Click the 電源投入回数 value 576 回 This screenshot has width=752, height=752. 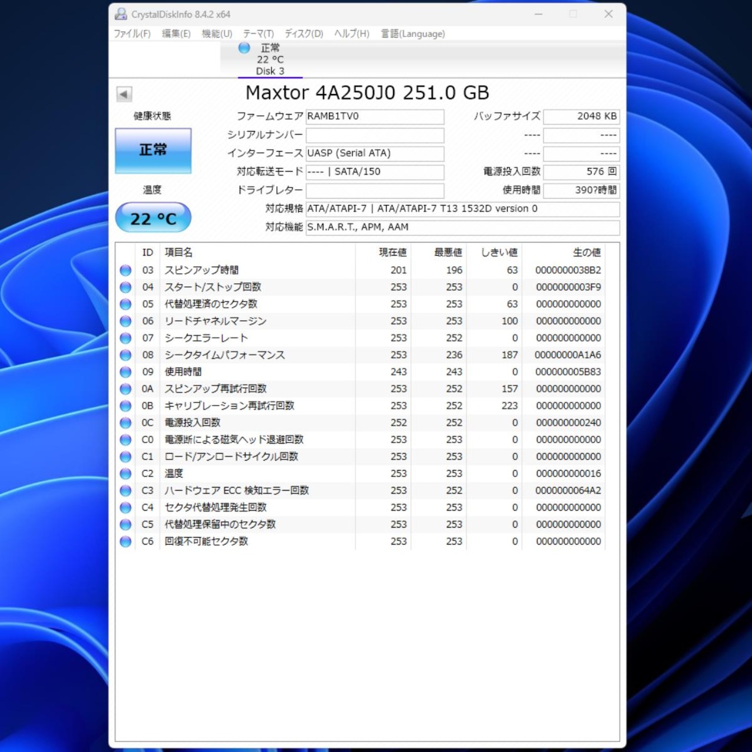coord(582,172)
